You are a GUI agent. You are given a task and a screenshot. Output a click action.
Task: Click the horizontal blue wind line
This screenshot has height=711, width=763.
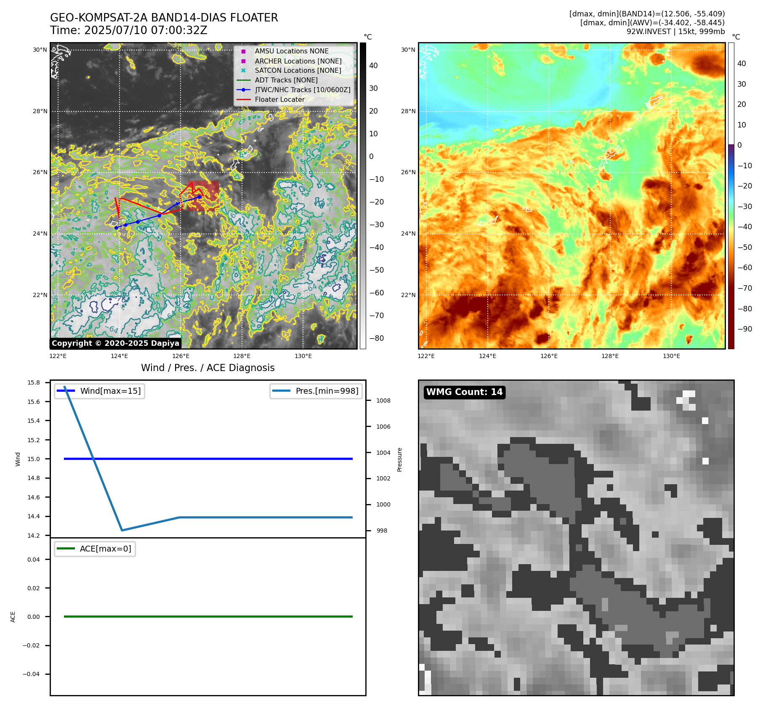[208, 459]
